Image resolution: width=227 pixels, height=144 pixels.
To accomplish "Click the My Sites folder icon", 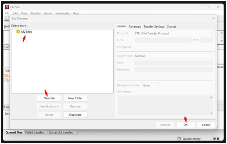I will pos(18,32).
